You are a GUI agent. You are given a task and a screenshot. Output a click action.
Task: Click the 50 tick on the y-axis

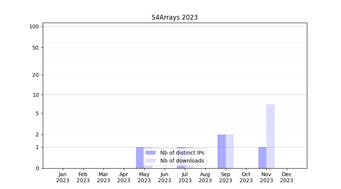coord(36,48)
